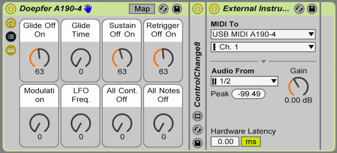This screenshot has width=337, height=153.
Task: Click the Glide Off On macro label
Action: tap(39, 30)
